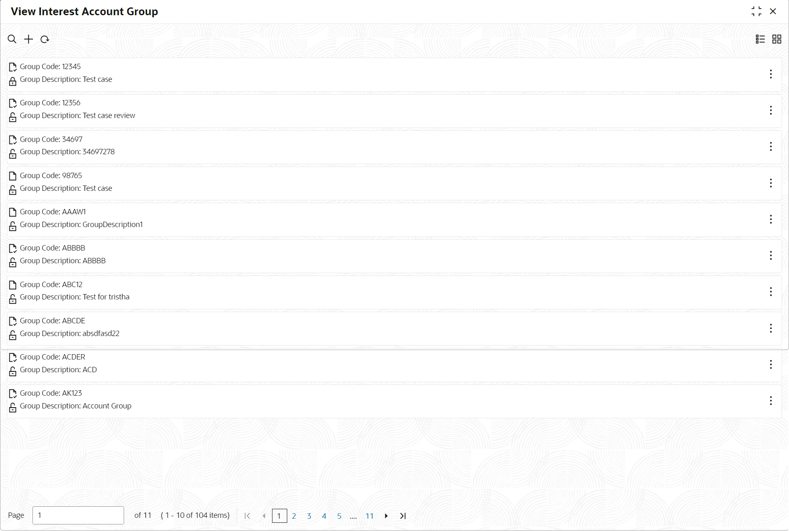Collapse the window with shrink icon
This screenshot has width=789, height=531.
pos(756,12)
